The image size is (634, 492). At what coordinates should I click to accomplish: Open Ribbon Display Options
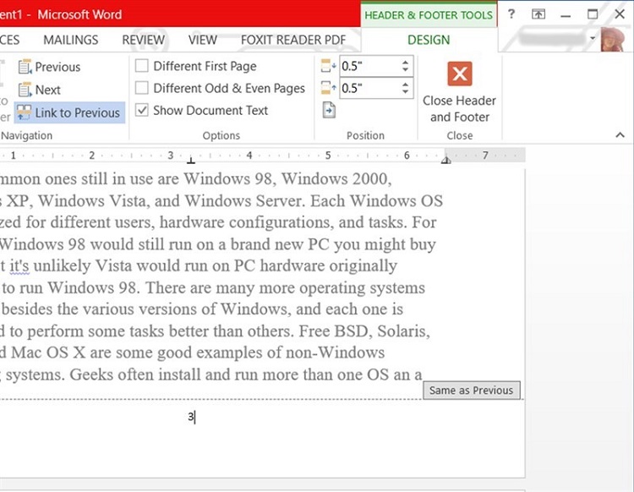click(538, 14)
